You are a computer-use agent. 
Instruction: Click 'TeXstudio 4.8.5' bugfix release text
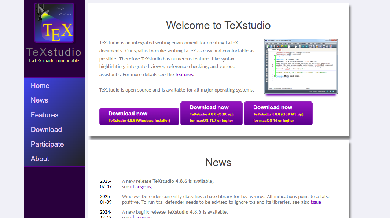click(x=184, y=212)
